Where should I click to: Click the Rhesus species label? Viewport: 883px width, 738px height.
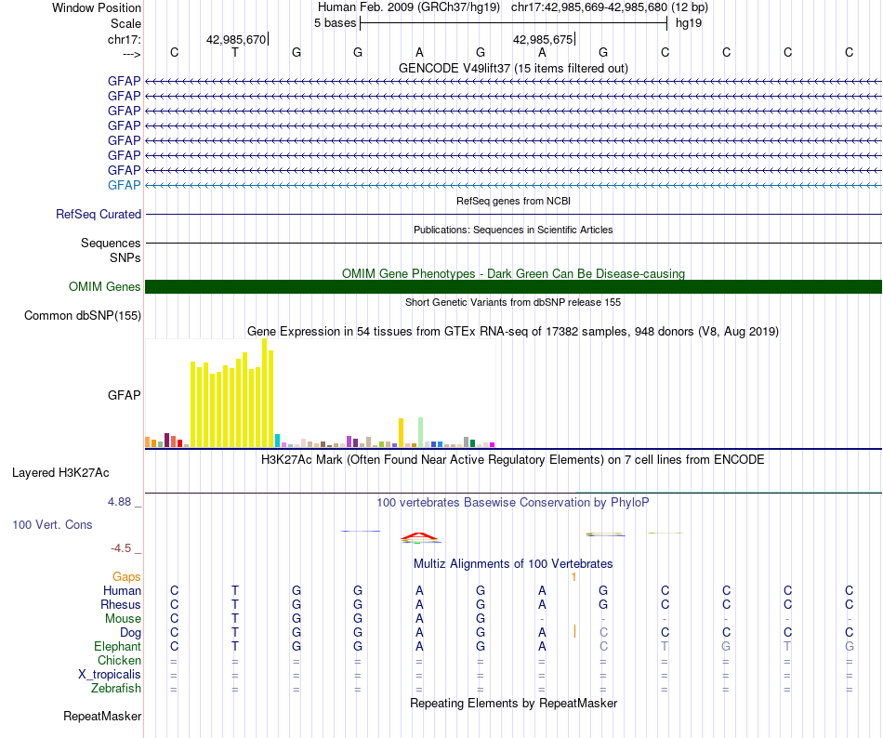click(x=121, y=604)
